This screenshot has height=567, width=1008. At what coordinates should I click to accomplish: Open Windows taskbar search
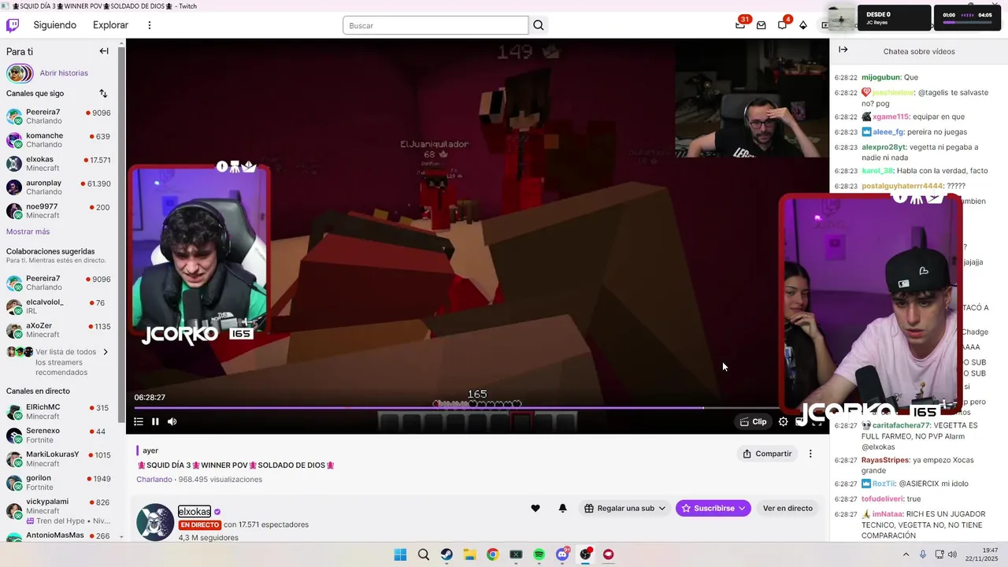424,554
